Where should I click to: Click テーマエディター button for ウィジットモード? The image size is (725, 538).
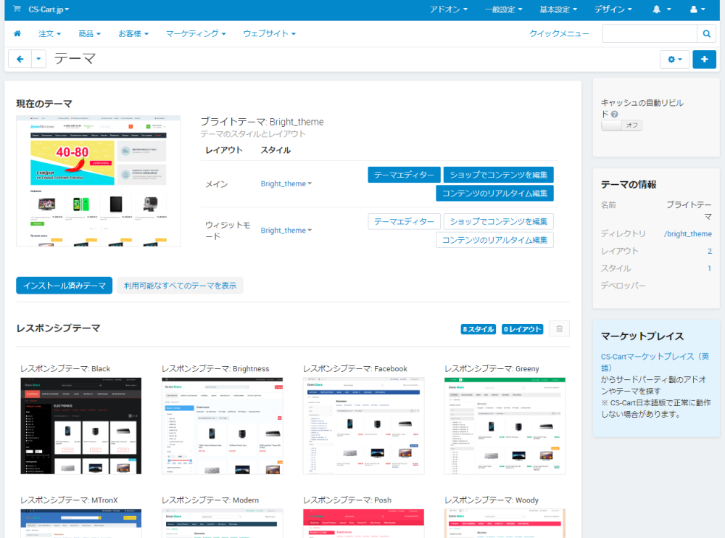coord(404,222)
